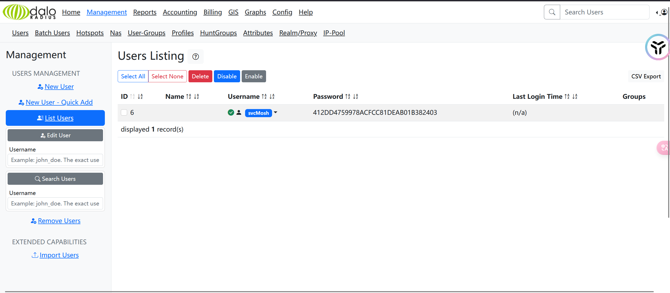
Task: Sort Name column descending
Action: pyautogui.click(x=197, y=96)
